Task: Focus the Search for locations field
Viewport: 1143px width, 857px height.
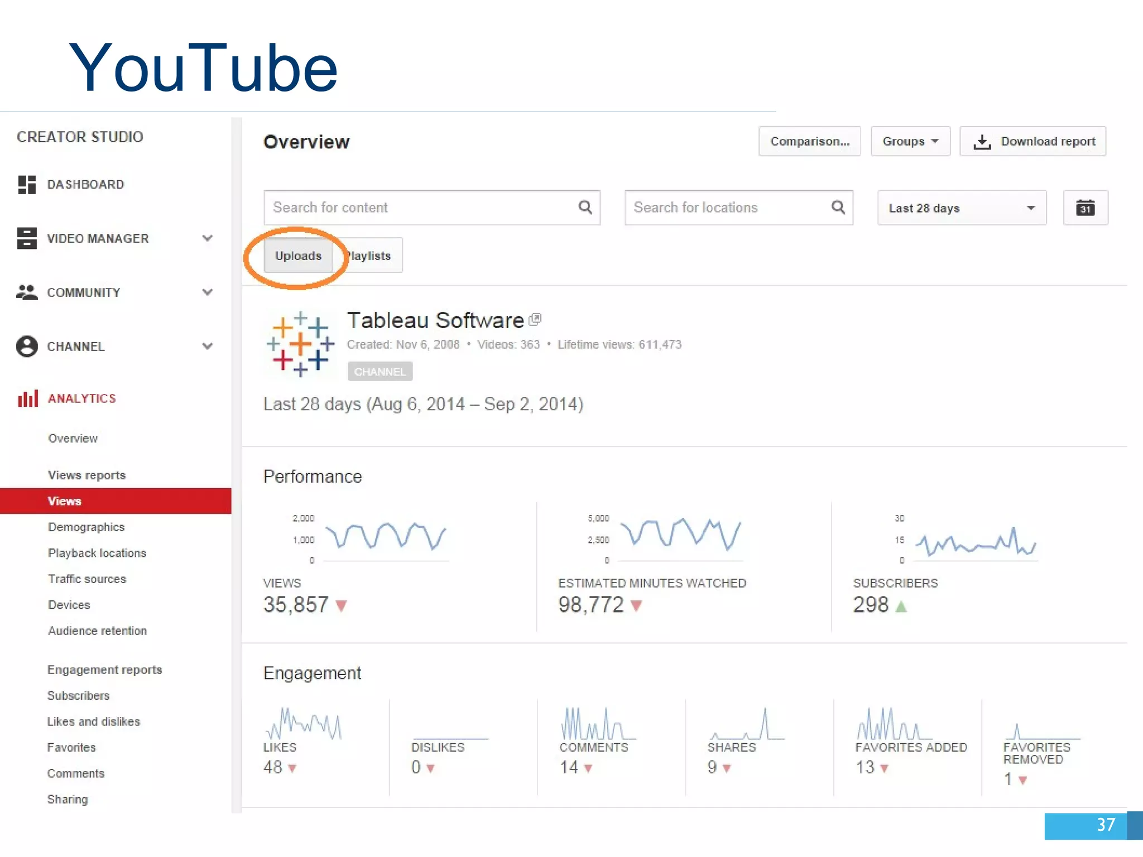Action: point(738,208)
